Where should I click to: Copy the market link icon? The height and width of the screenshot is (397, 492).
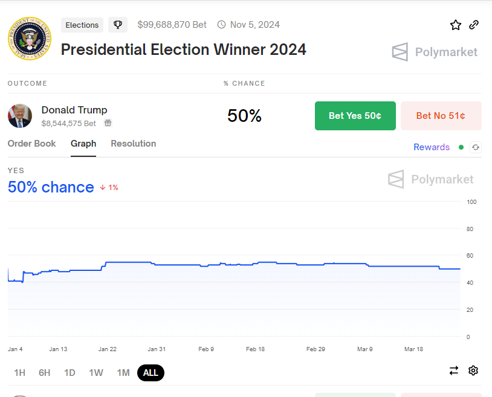[474, 25]
